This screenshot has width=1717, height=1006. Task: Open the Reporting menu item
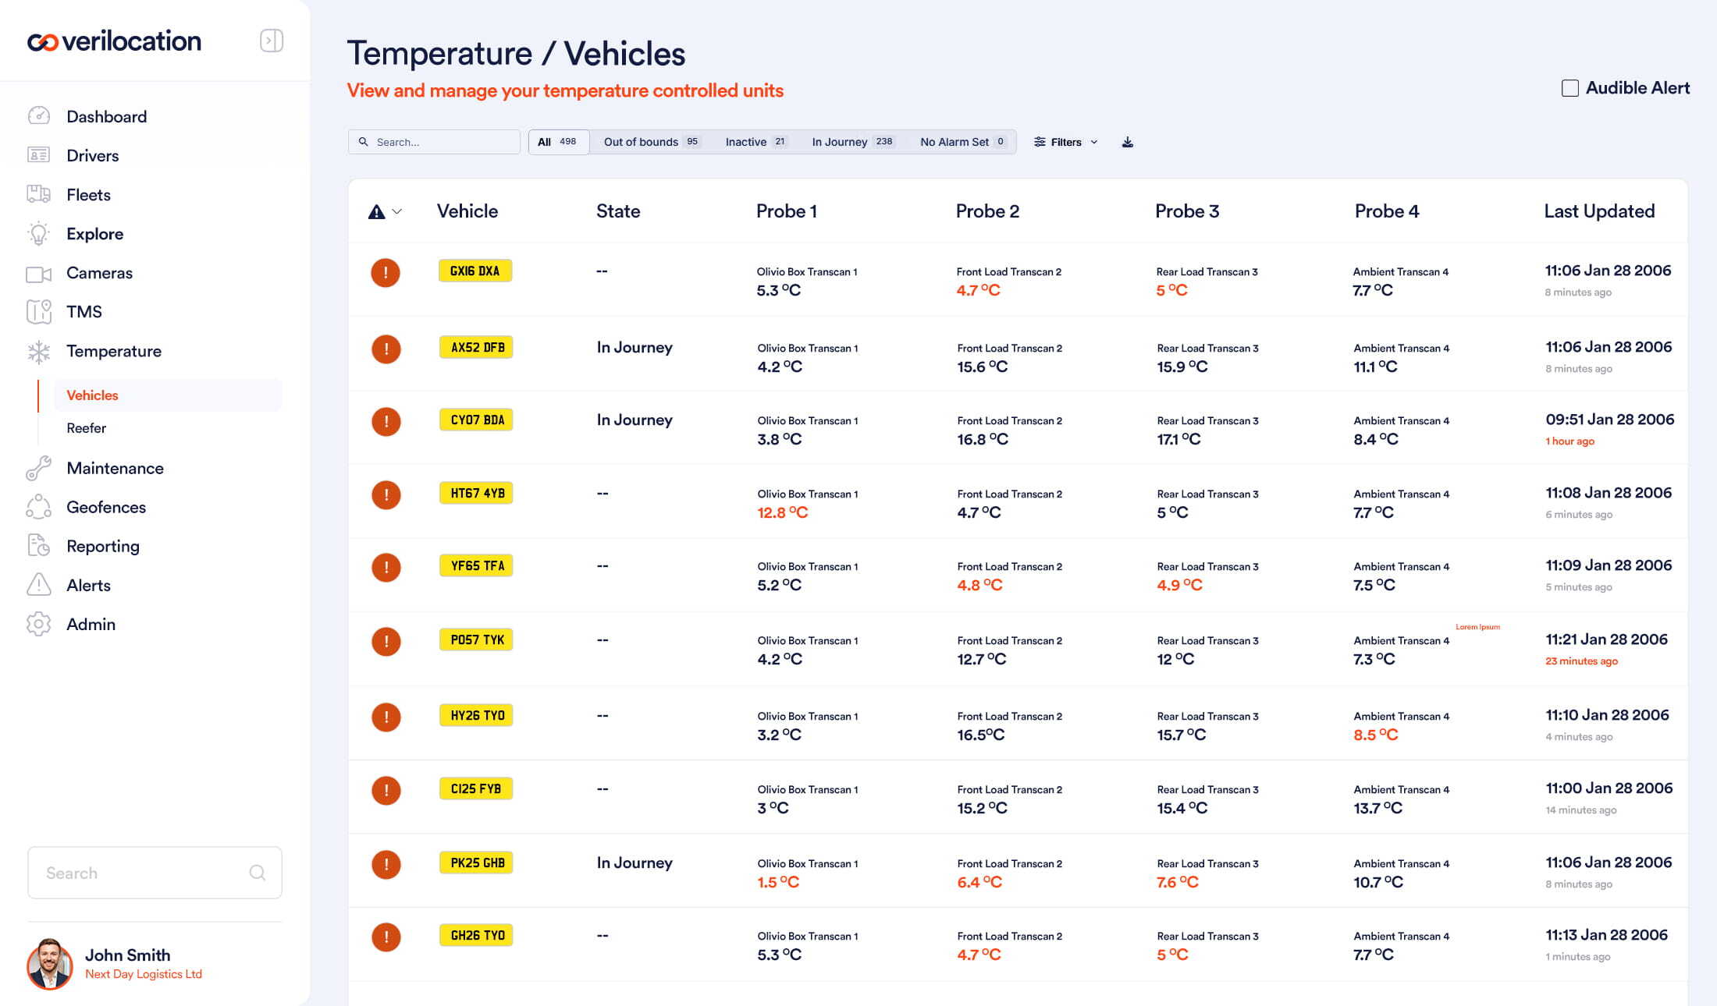[x=103, y=546]
